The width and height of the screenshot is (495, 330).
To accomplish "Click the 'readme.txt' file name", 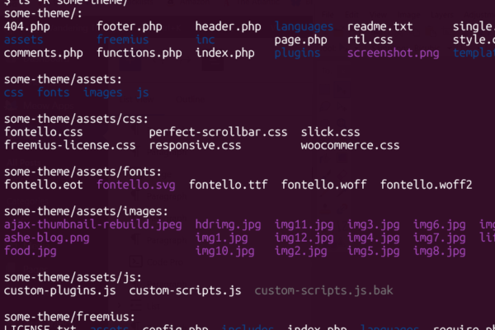I will click(x=379, y=27).
